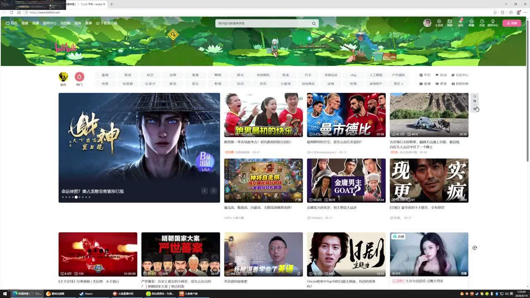Image resolution: width=530 pixels, height=298 pixels.
Task: Click the search magnifier icon
Action: pos(314,23)
